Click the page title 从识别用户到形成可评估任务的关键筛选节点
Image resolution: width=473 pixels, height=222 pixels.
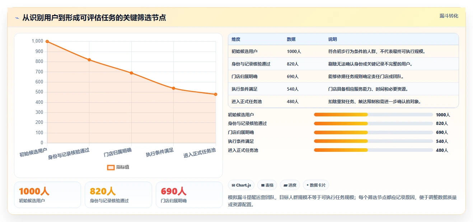point(94,18)
